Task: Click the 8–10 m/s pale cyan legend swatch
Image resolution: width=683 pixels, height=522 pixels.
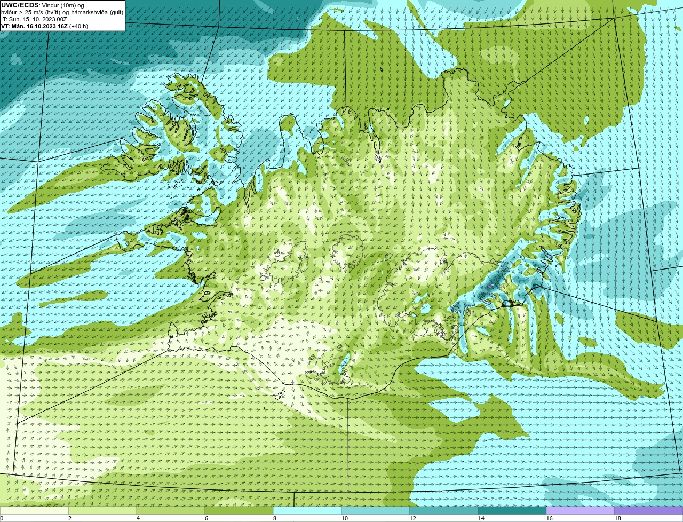Action: click(x=307, y=510)
